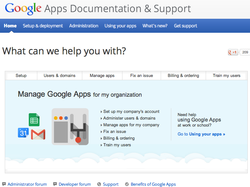Screen dimensions: 250x187
Task: Go to the Administration navigation item
Action: tap(84, 26)
